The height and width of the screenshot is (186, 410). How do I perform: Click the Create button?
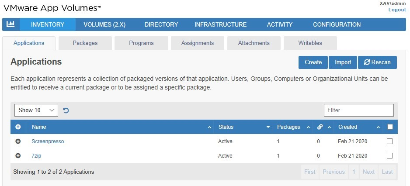[x=313, y=62]
